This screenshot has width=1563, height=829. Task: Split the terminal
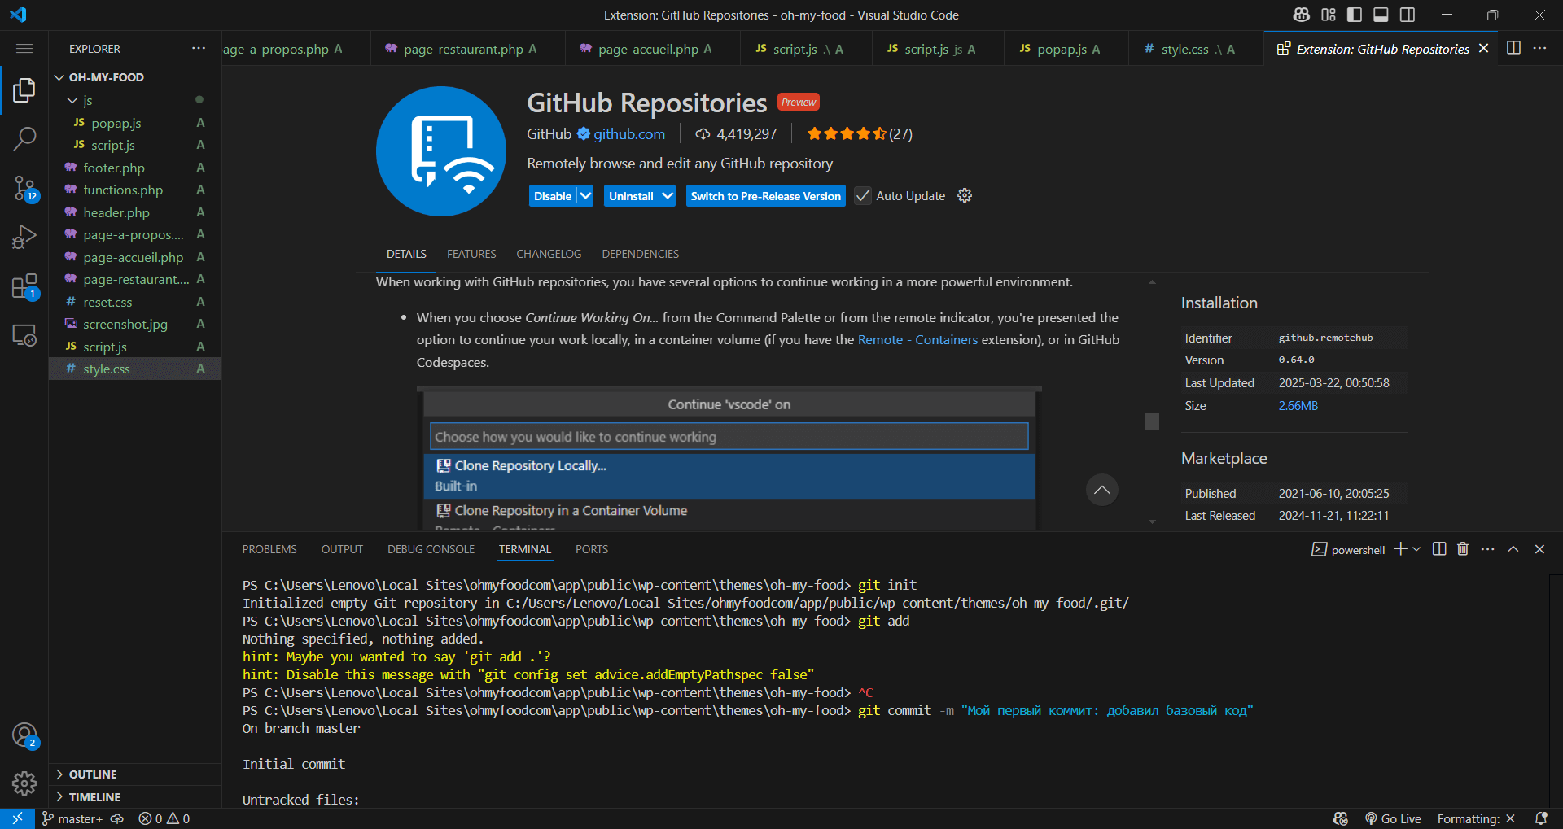tap(1438, 549)
